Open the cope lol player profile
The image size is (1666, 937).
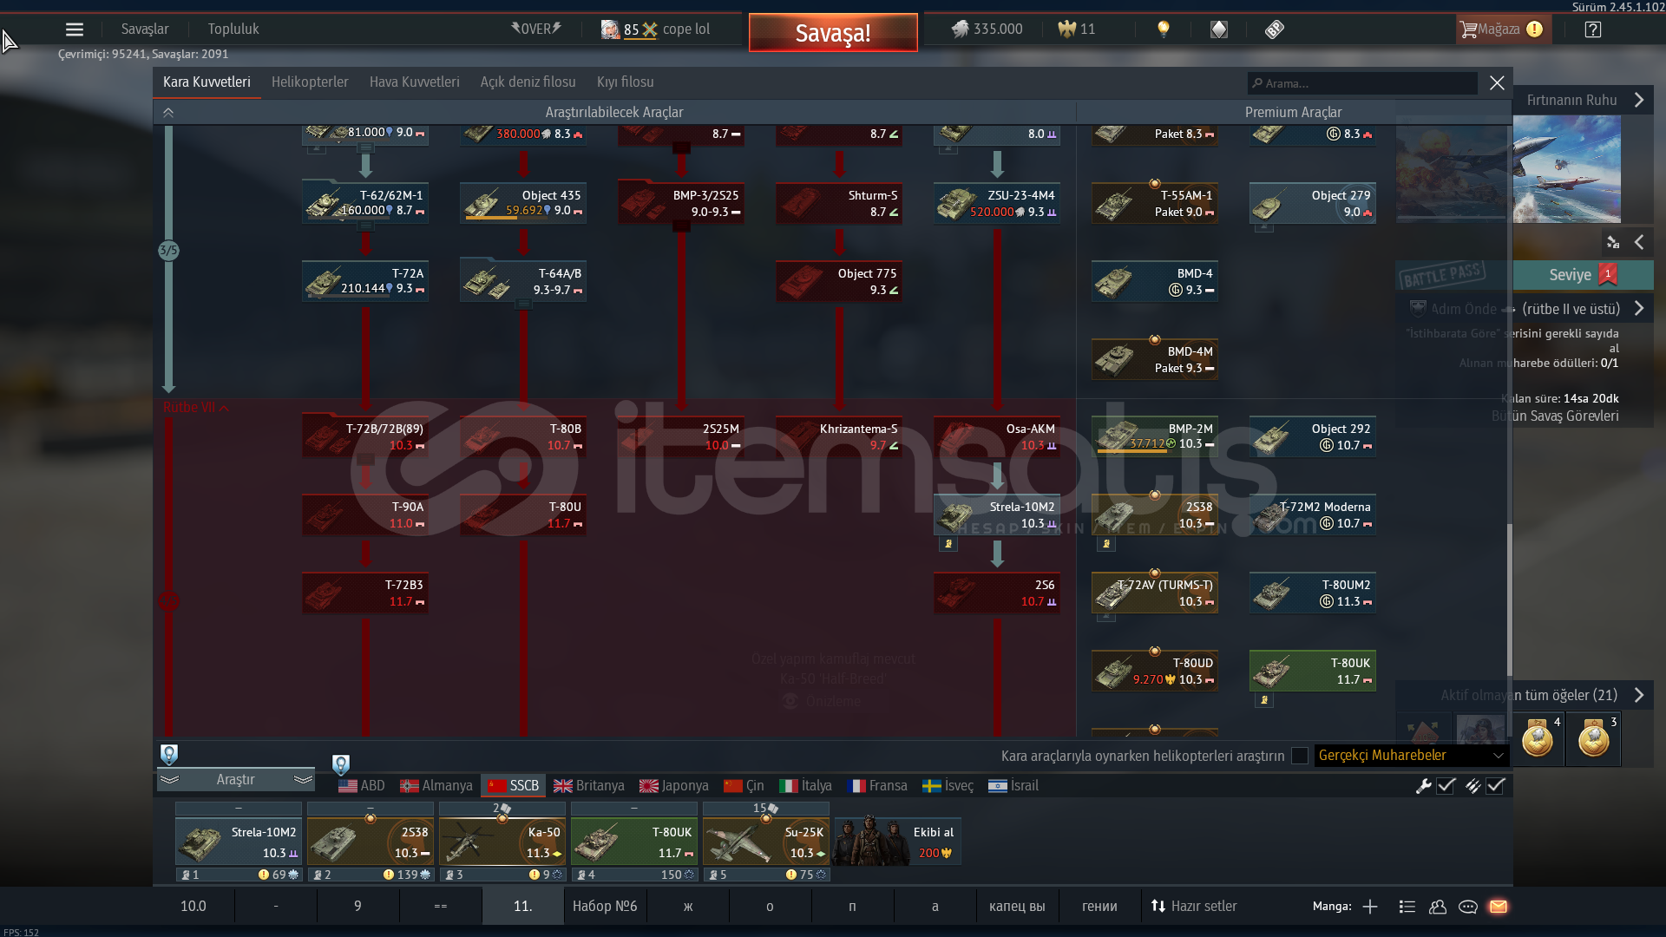coord(656,29)
